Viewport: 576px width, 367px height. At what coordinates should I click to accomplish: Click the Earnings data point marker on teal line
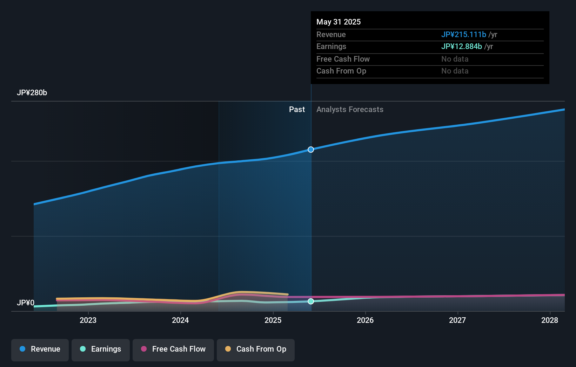coord(311,301)
